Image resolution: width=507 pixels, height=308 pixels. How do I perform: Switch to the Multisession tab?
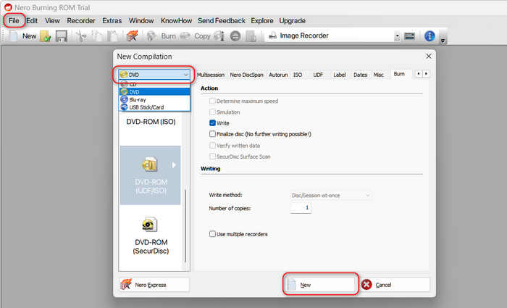(211, 75)
